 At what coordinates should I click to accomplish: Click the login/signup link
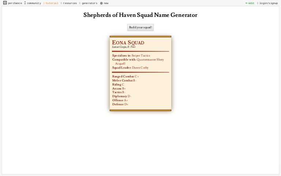[268, 3]
